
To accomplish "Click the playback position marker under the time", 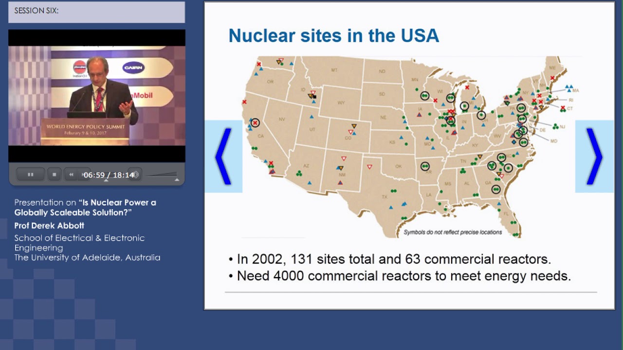I will (x=106, y=180).
